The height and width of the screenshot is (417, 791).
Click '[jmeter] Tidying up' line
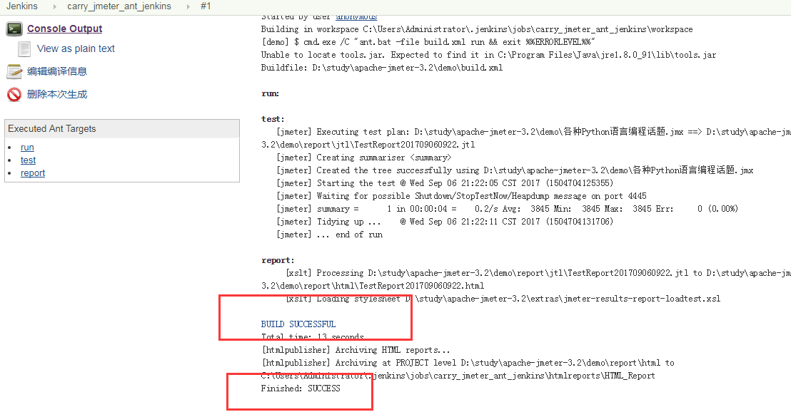pos(445,221)
